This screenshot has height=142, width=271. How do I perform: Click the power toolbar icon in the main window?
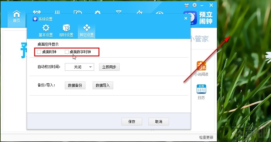coord(77,12)
